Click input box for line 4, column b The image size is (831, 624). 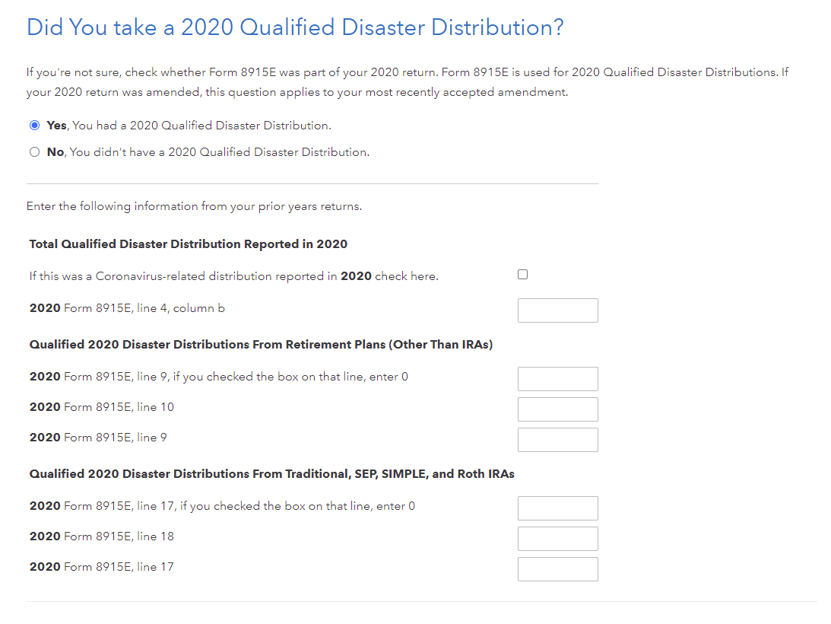click(x=557, y=310)
